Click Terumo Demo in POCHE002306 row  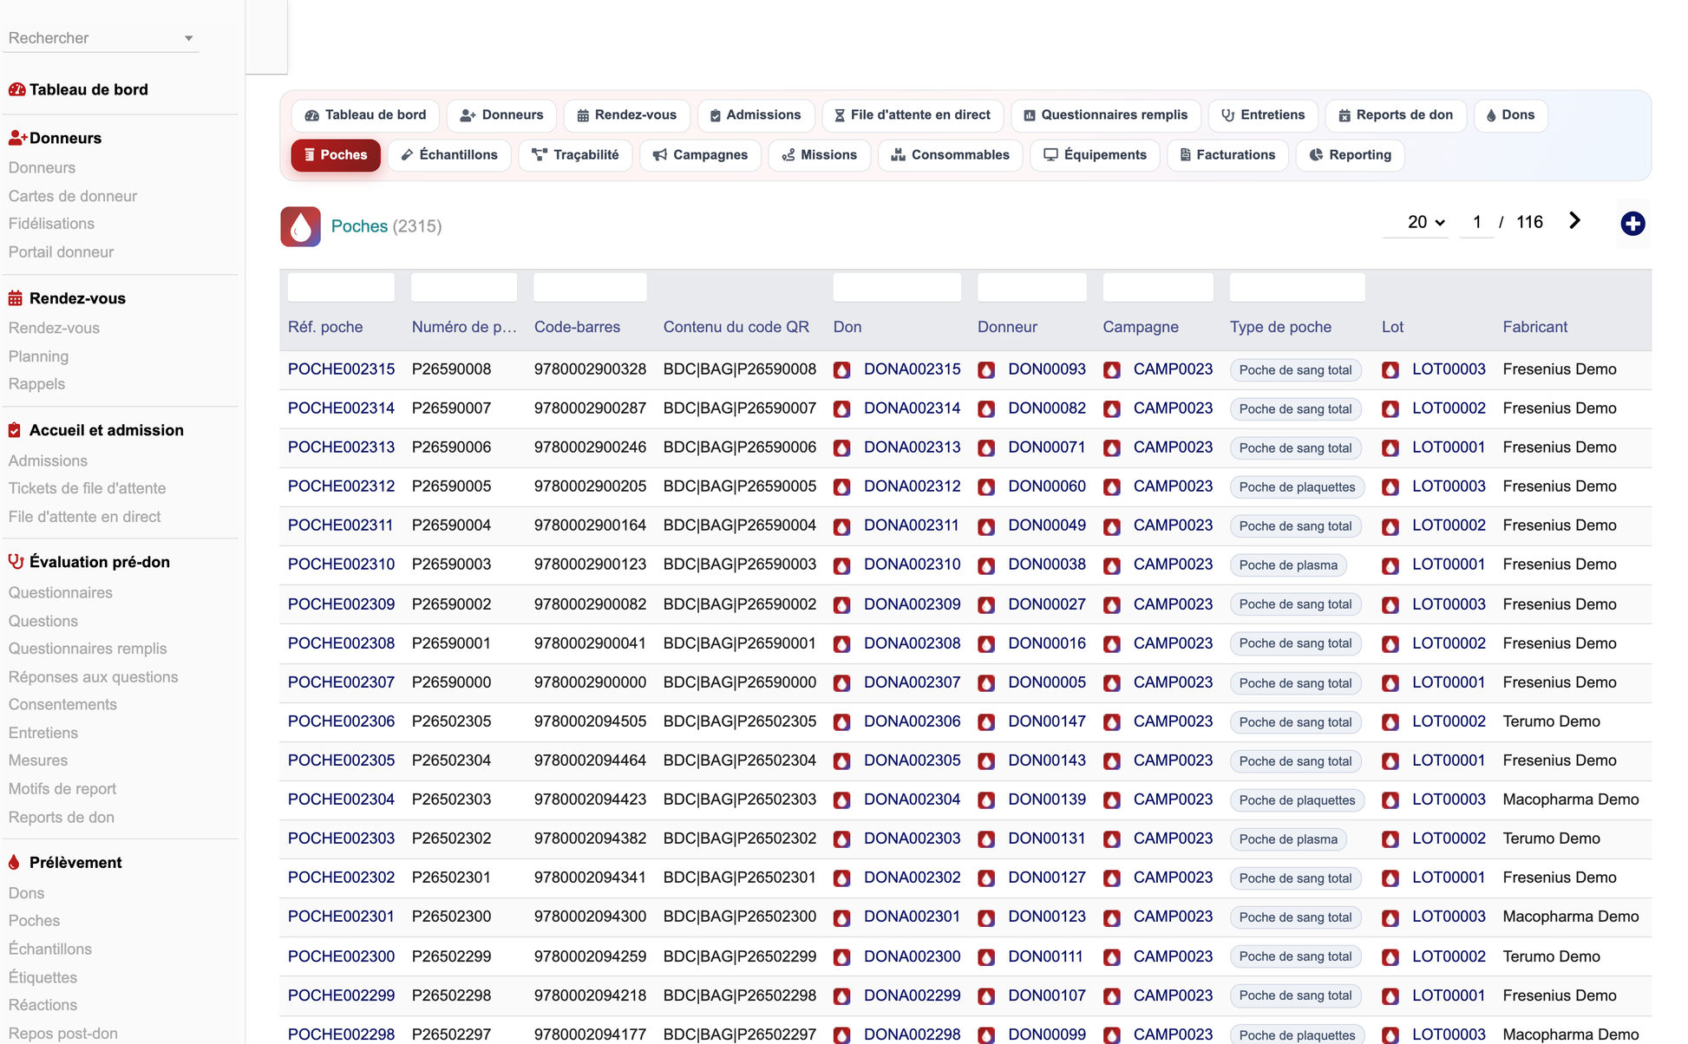(1551, 721)
